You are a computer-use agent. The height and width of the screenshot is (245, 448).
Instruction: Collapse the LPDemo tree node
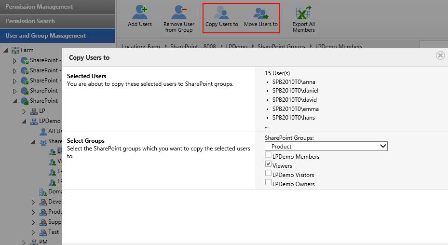coord(23,121)
